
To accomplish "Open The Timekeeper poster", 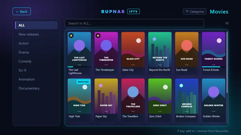I will coord(106,49).
